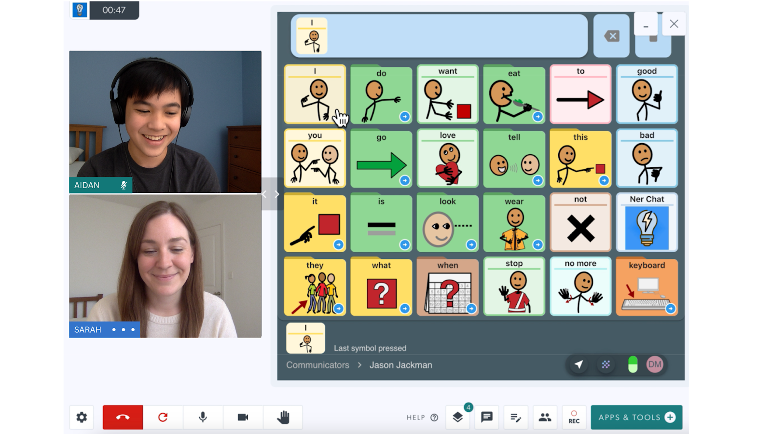Mute the microphone
Image resolution: width=772 pixels, height=434 pixels.
[x=203, y=417]
